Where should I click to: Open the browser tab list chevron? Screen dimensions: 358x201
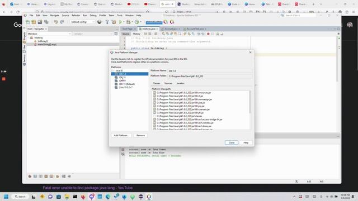pyautogui.click(x=321, y=4)
